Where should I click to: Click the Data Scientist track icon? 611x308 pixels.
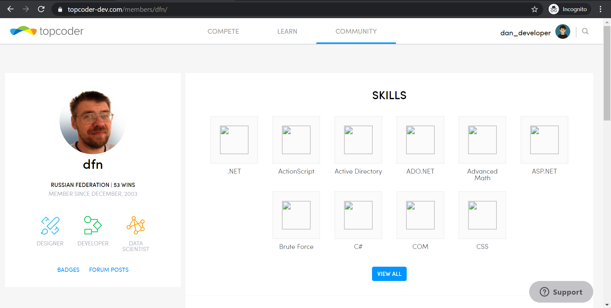click(136, 225)
